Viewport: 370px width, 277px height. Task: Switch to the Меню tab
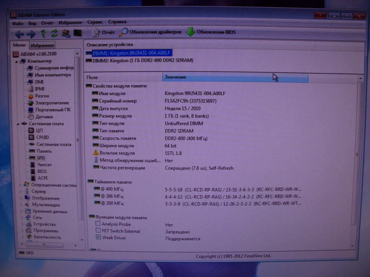pyautogui.click(x=19, y=45)
